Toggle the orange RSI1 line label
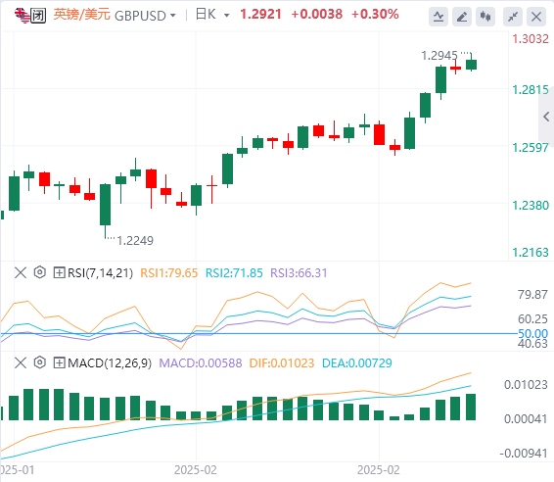This screenshot has height=482, width=554. [169, 273]
